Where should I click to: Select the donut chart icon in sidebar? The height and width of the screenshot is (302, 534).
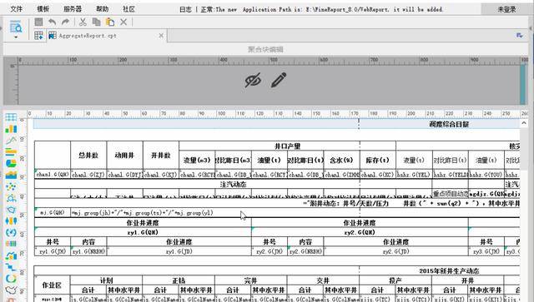(11, 279)
